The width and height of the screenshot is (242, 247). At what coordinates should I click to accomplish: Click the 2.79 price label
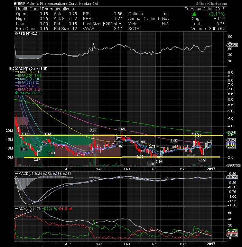coord(152,146)
